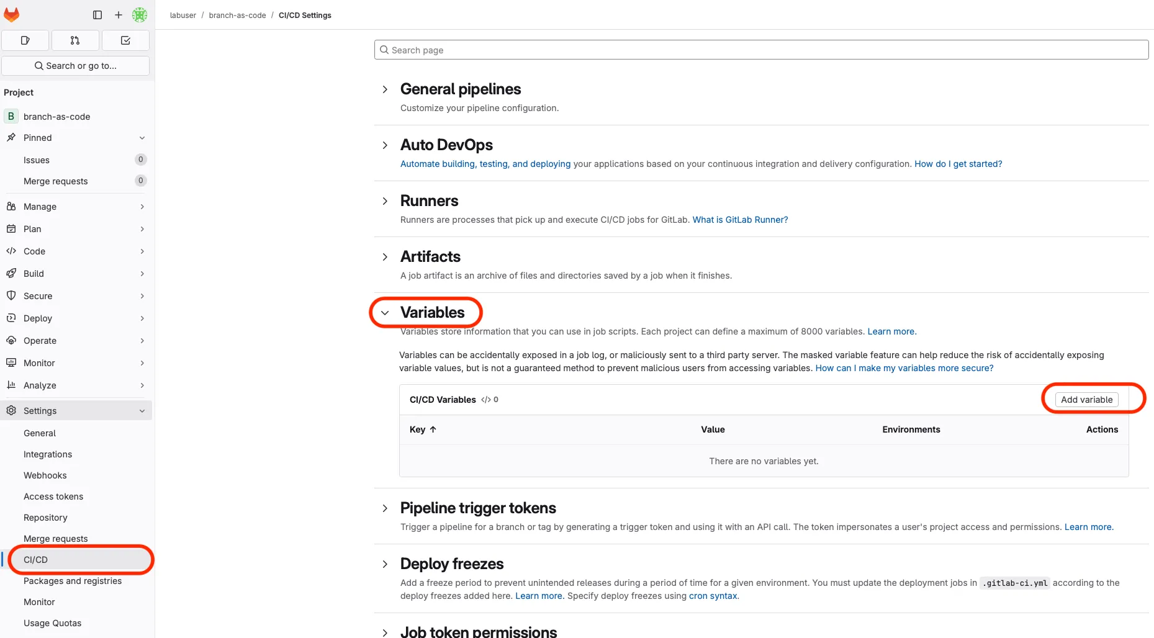Open the Merge requests shortcut icon
Image resolution: width=1154 pixels, height=638 pixels.
tap(74, 40)
